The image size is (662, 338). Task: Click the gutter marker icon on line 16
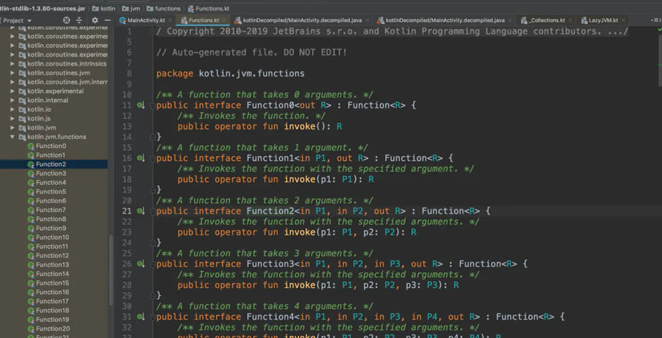tap(140, 158)
